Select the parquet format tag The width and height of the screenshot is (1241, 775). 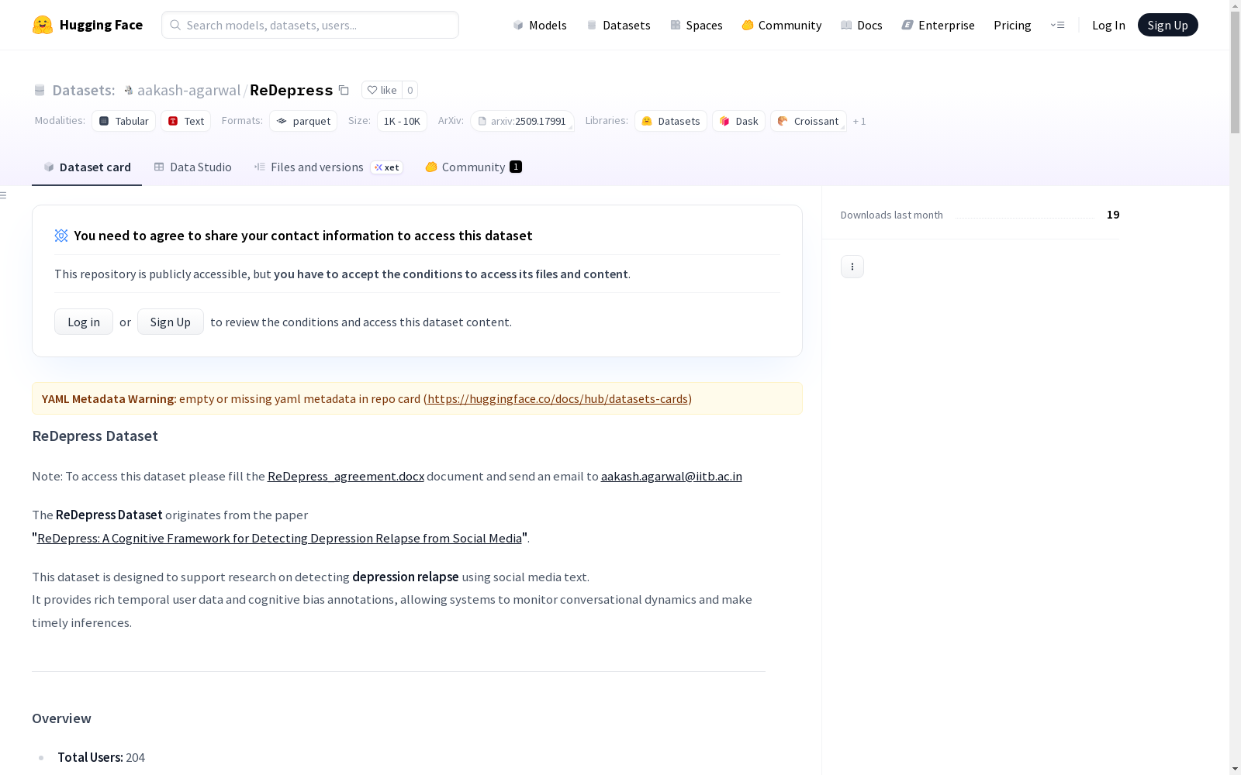coord(303,121)
